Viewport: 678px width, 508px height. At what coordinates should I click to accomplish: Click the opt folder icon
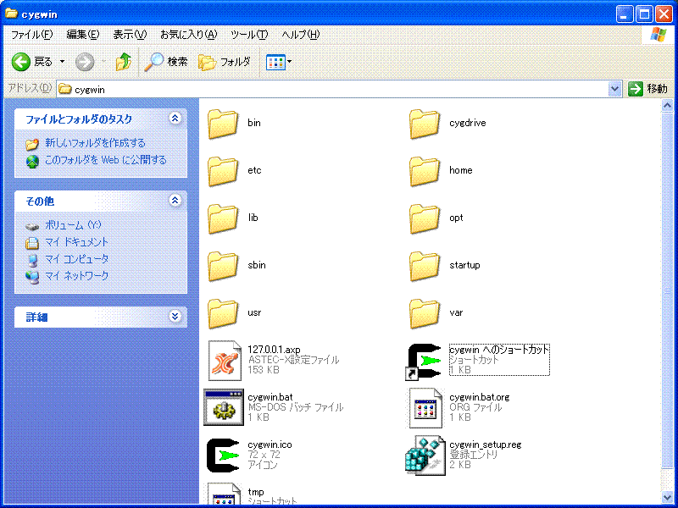[425, 219]
